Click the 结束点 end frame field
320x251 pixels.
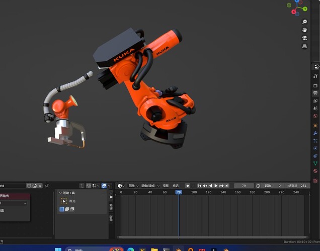[x=297, y=186]
